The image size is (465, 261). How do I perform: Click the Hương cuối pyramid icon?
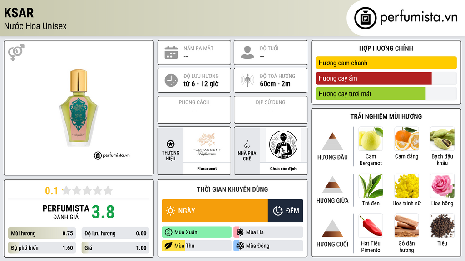[x=332, y=228]
